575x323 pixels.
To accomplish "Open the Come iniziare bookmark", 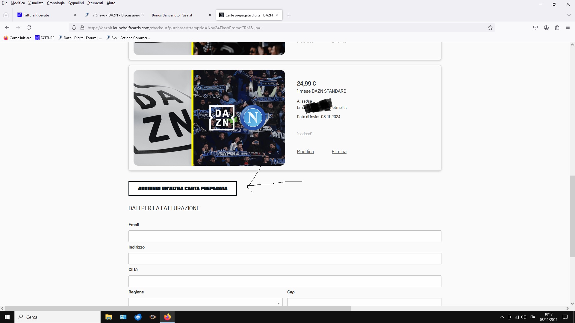I will click(17, 38).
